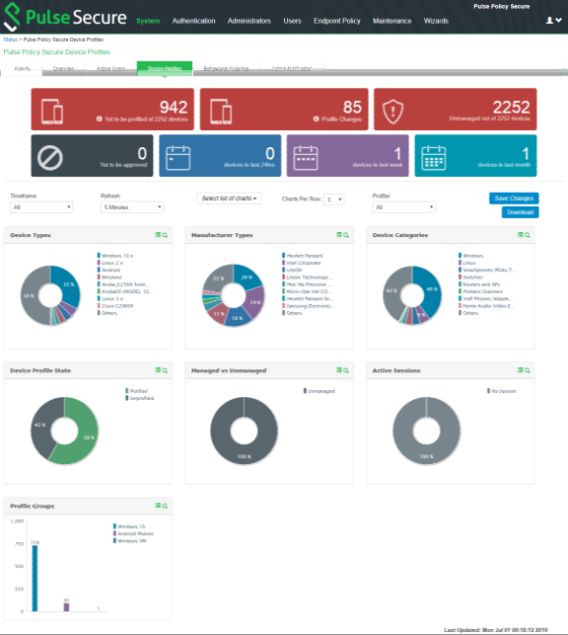Open the Timeframe dropdown

[x=41, y=207]
